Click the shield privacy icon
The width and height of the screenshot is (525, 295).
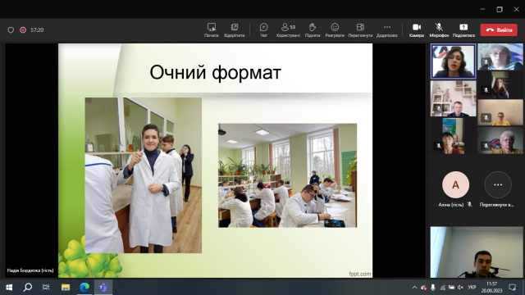11,30
